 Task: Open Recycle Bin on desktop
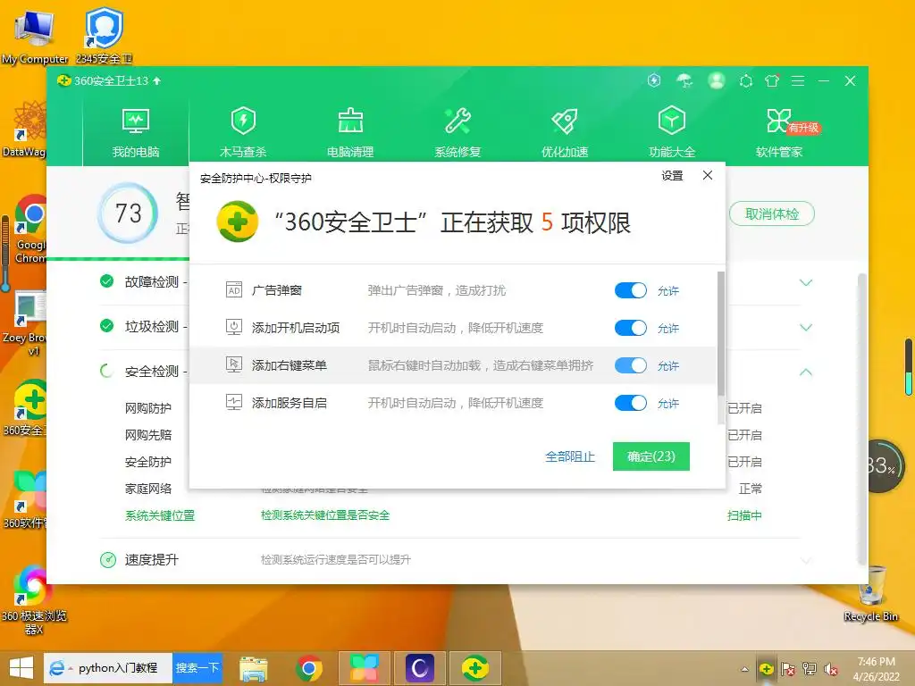(x=871, y=593)
